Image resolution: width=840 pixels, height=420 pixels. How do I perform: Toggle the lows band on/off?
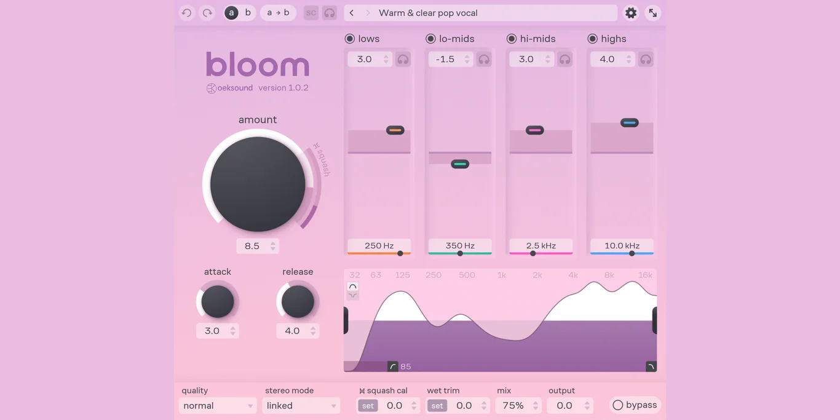350,39
